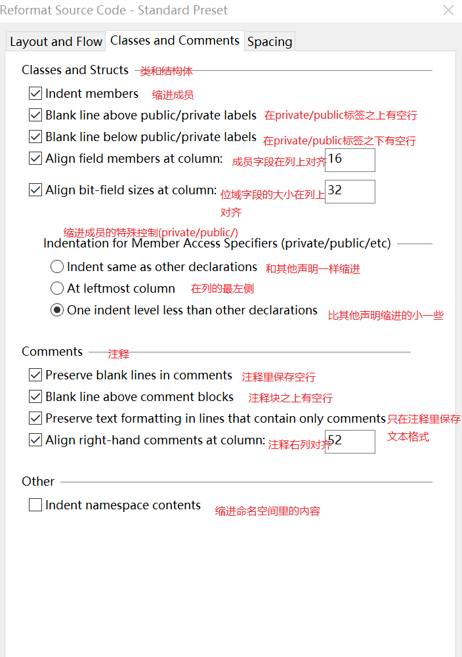Screen dimensions: 462x657
Task: Toggle Align field members at column
Action: [35, 159]
